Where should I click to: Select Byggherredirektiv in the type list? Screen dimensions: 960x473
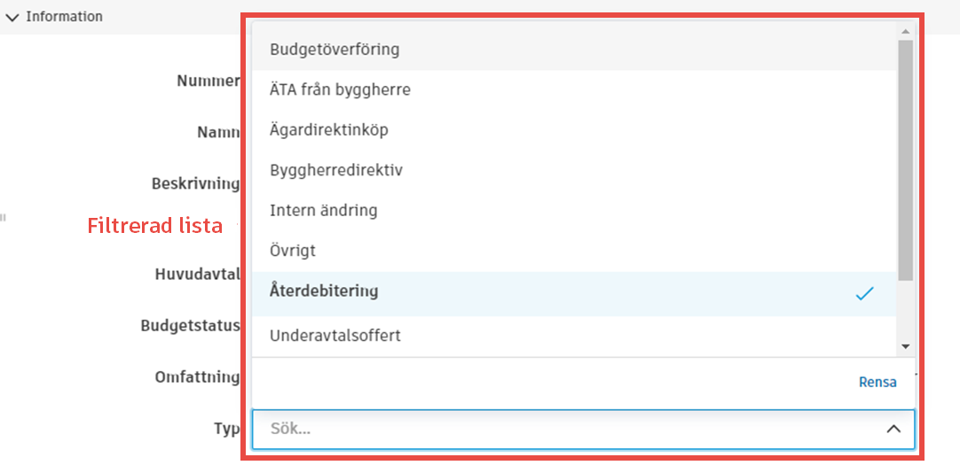[336, 169]
